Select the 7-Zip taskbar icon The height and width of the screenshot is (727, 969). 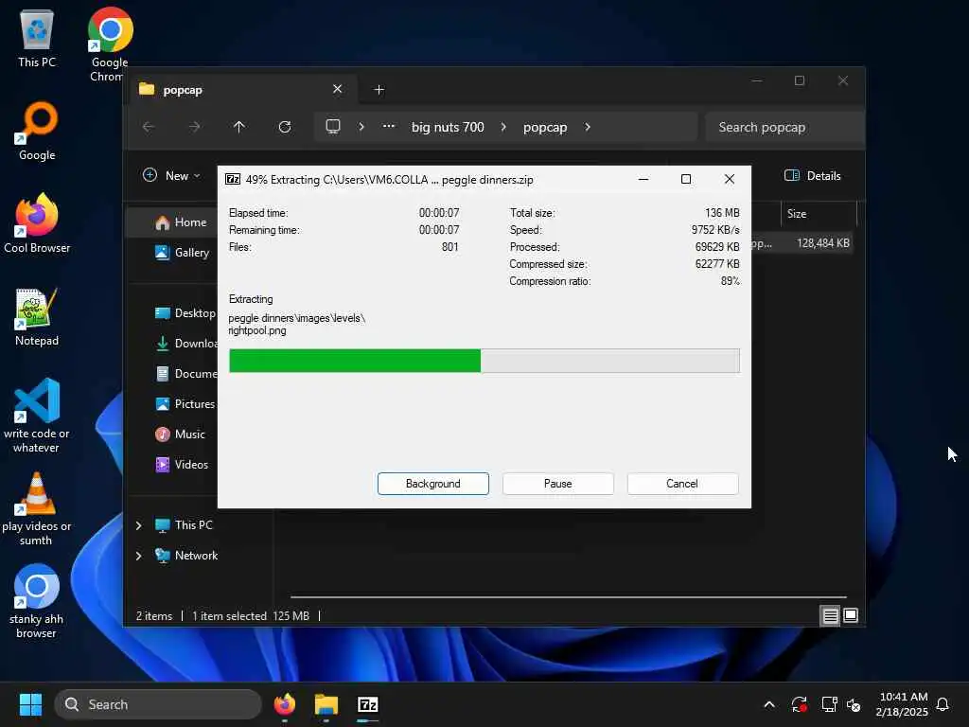pyautogui.click(x=368, y=704)
